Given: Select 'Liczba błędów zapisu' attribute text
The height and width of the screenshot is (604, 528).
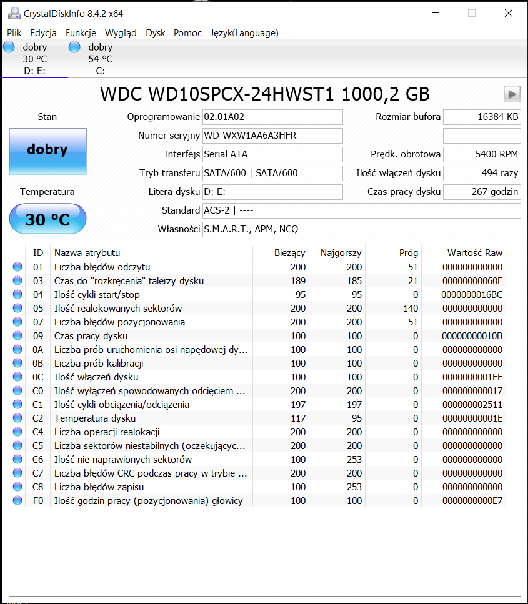Looking at the screenshot, I should [x=99, y=487].
